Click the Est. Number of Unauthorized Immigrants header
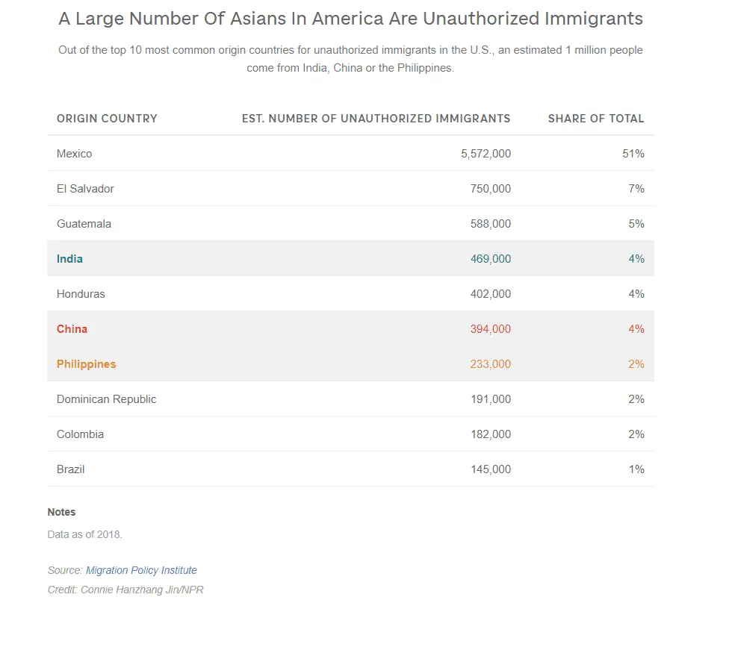 pyautogui.click(x=376, y=119)
